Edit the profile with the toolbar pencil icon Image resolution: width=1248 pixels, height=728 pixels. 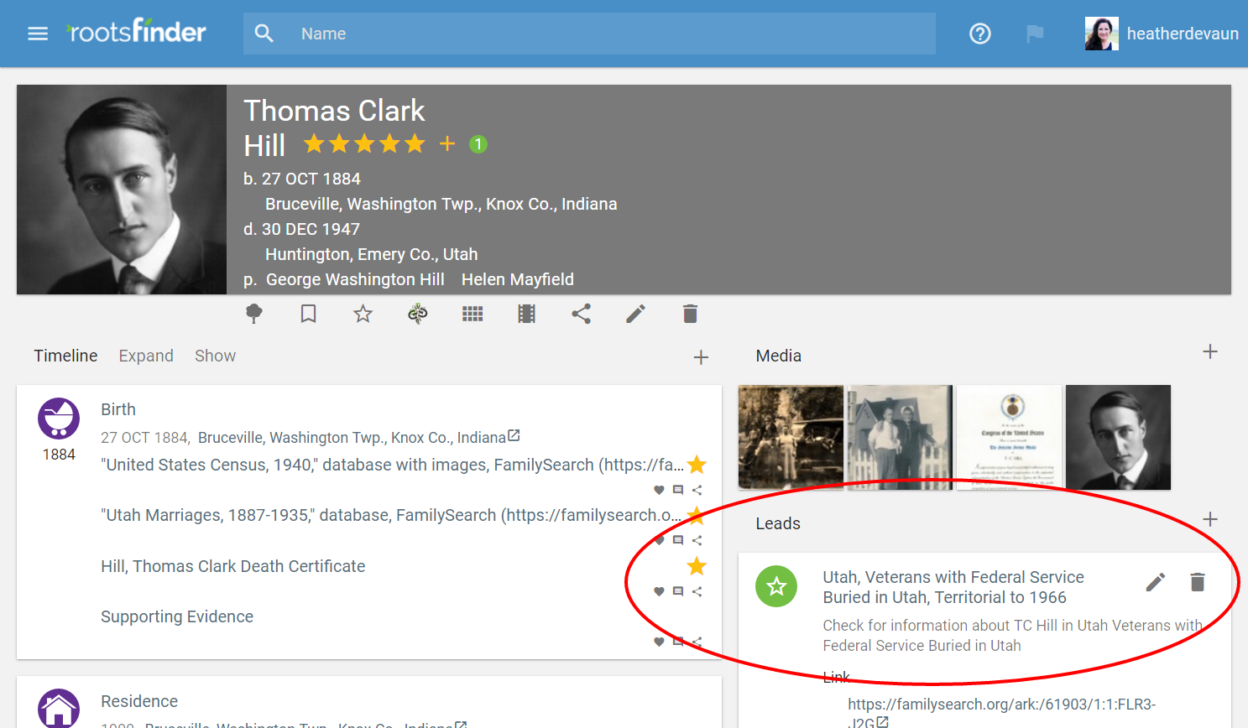(x=635, y=314)
